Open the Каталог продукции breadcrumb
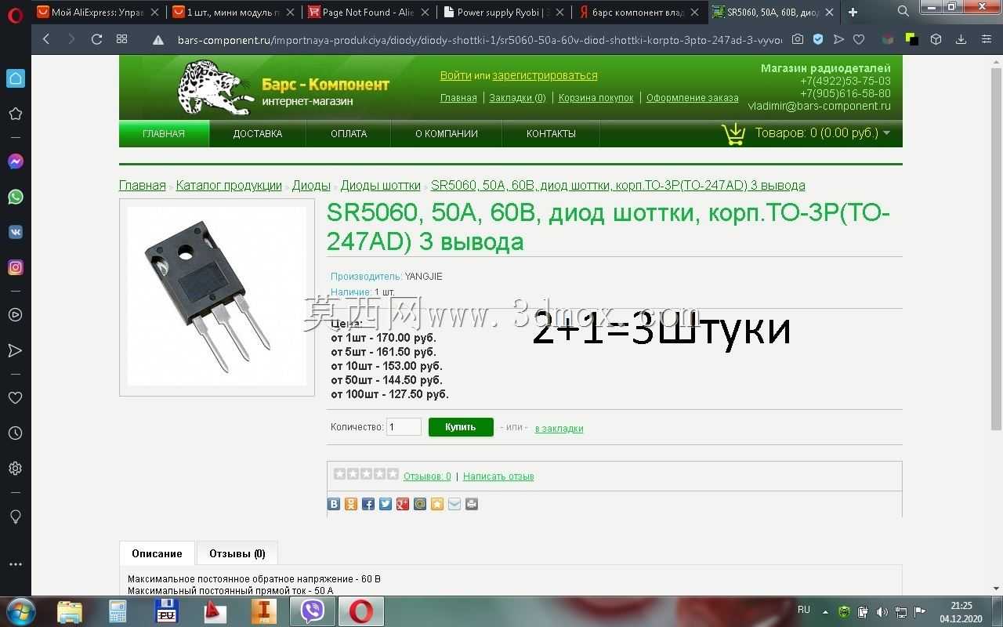 point(229,186)
